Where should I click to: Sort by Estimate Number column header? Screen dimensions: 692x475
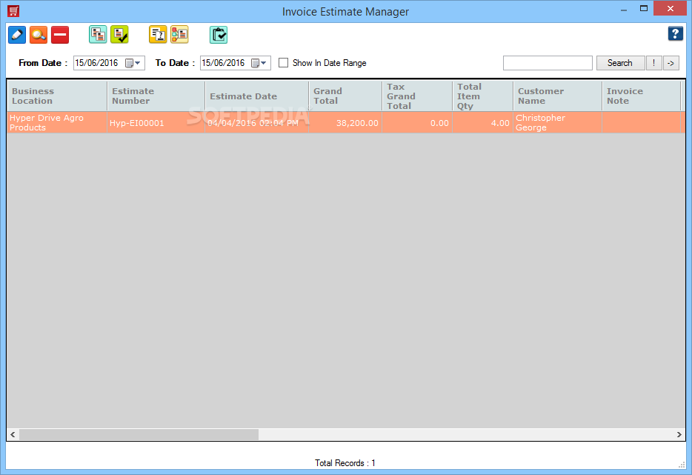(156, 96)
